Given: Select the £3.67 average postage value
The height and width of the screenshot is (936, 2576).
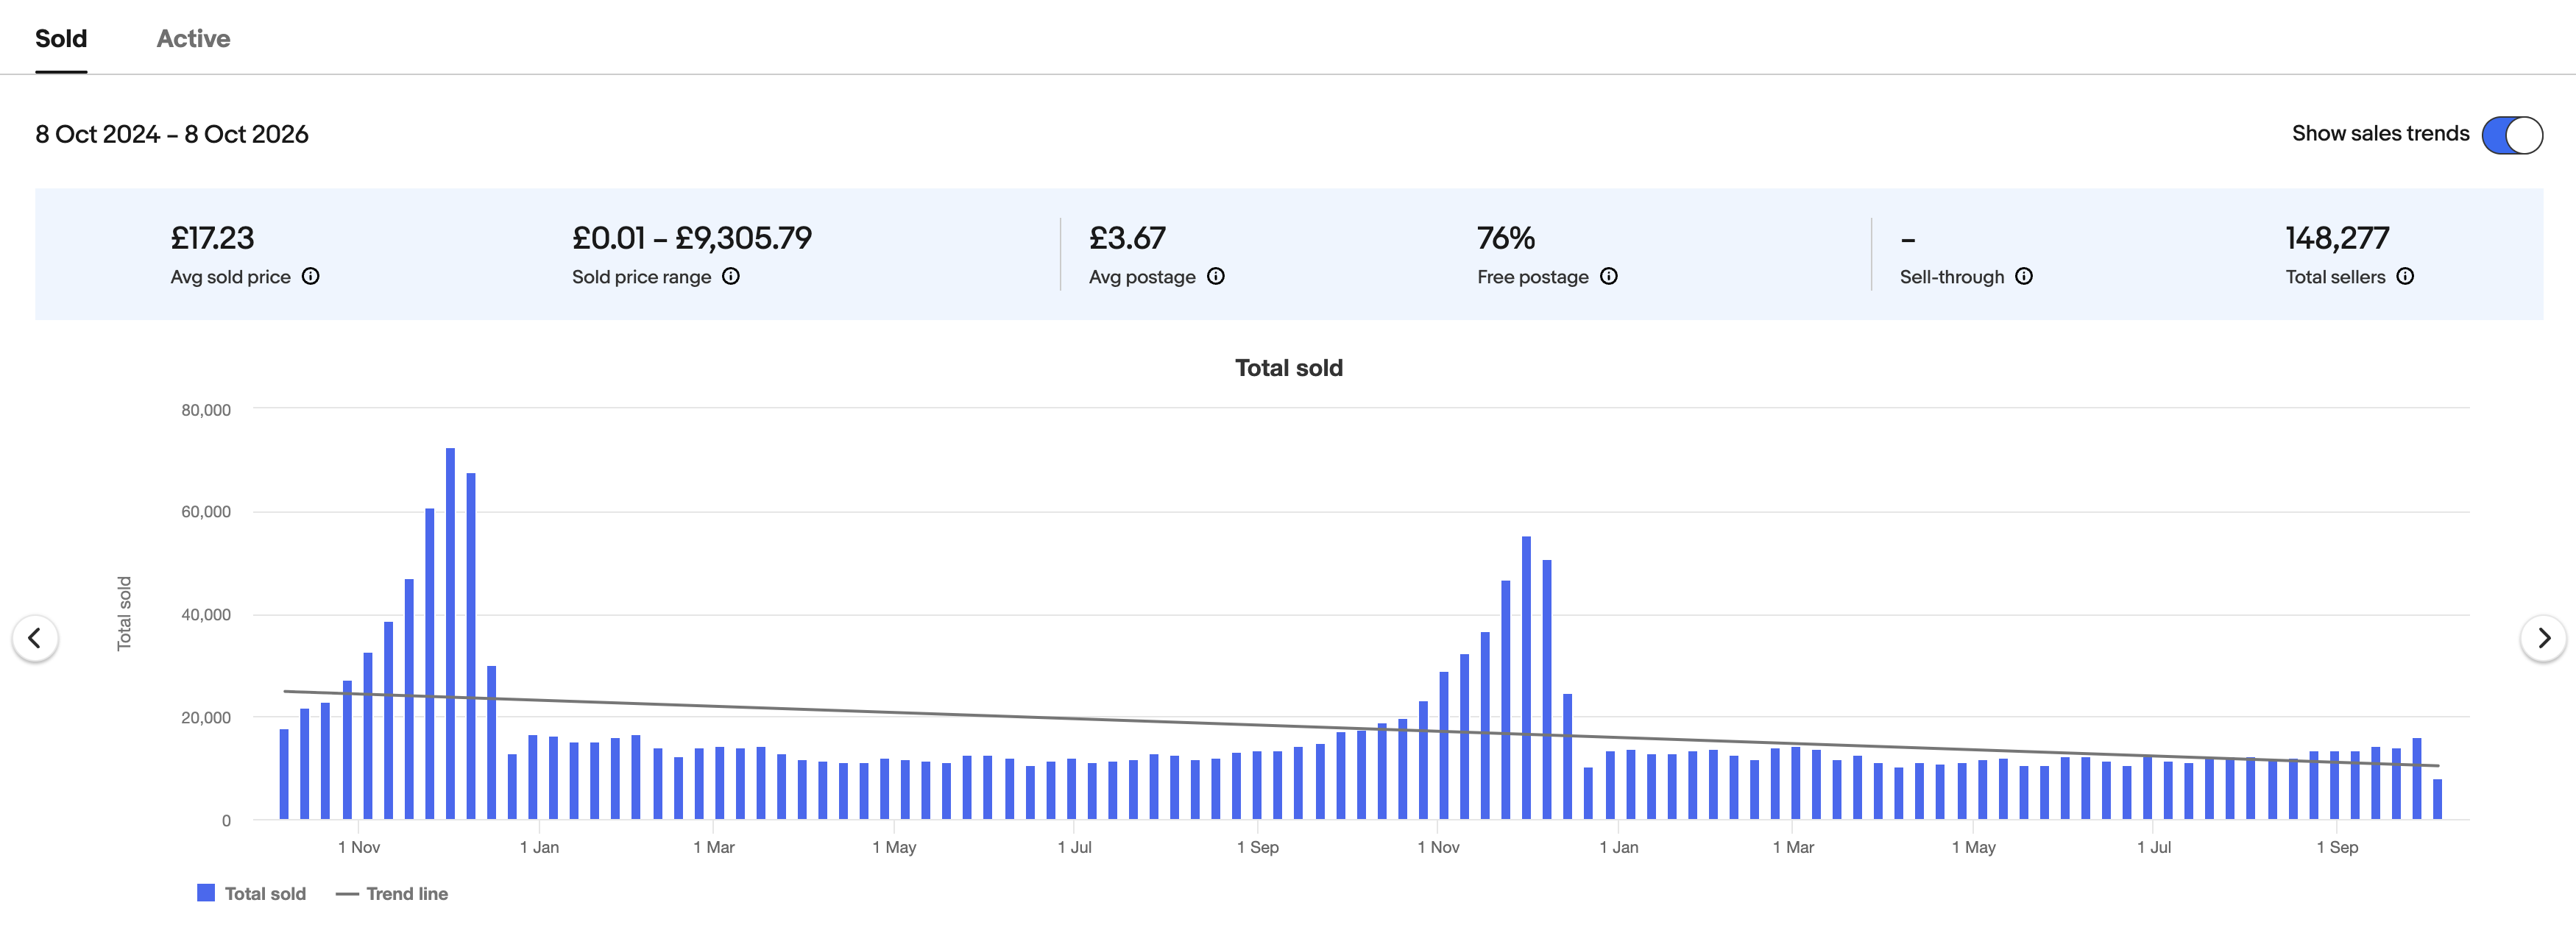Looking at the screenshot, I should coord(1127,238).
